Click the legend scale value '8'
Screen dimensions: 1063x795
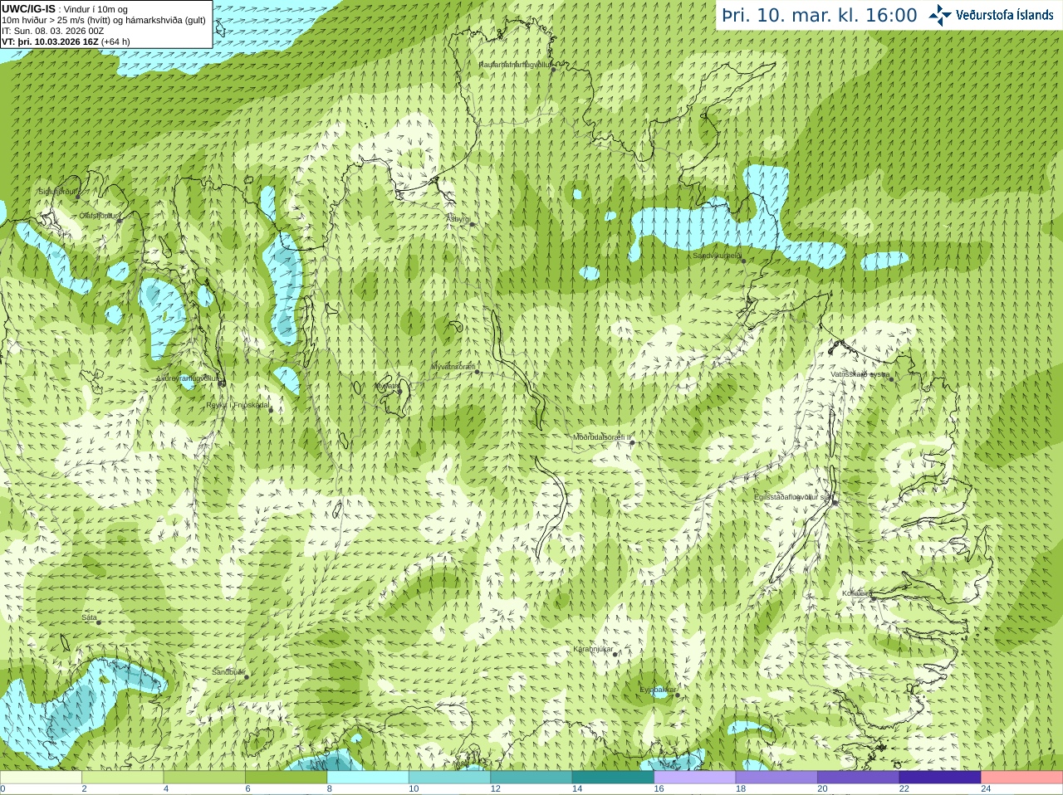[x=330, y=789]
